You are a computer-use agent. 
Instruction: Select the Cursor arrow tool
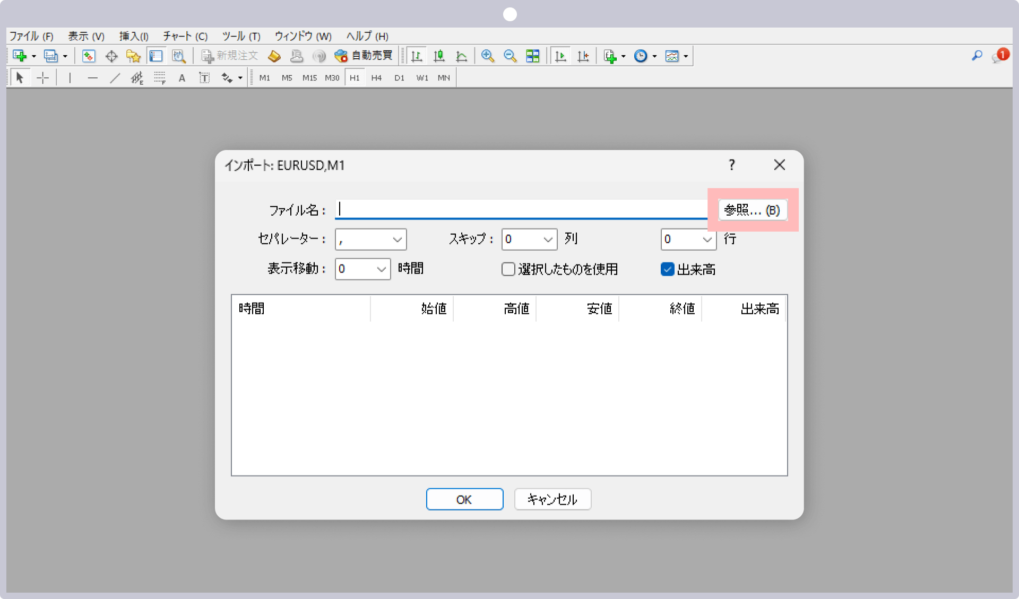20,78
